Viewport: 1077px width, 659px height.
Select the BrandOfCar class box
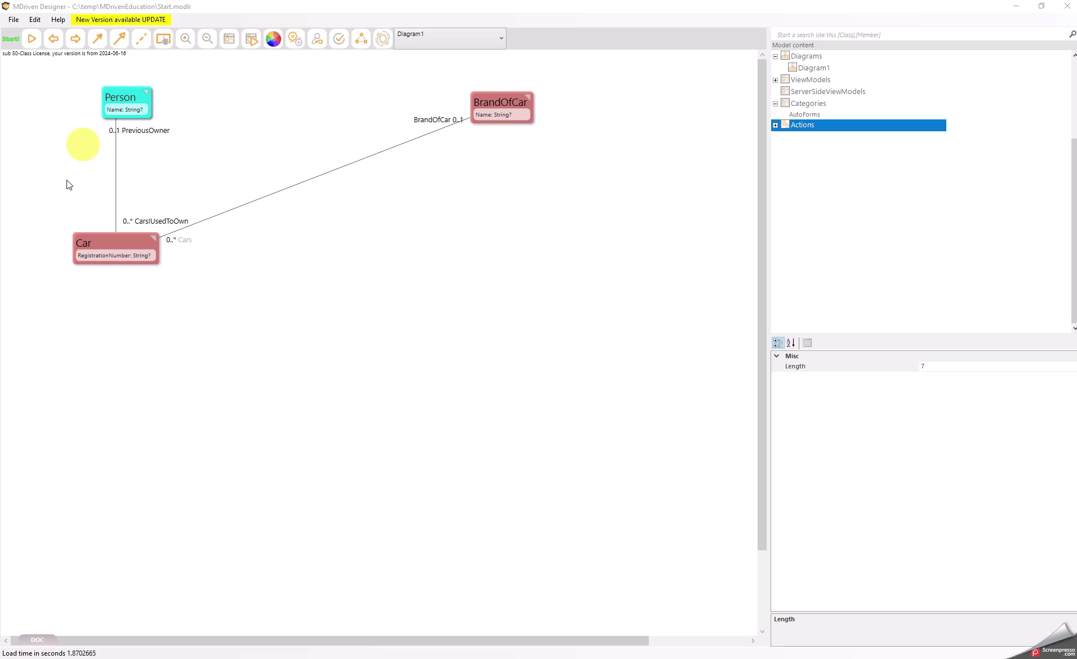[501, 103]
